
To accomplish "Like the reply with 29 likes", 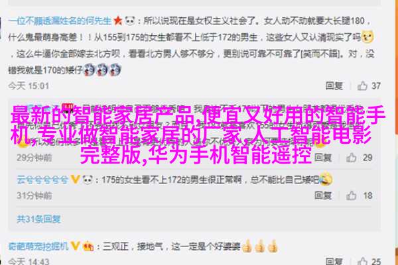I will (352, 158).
